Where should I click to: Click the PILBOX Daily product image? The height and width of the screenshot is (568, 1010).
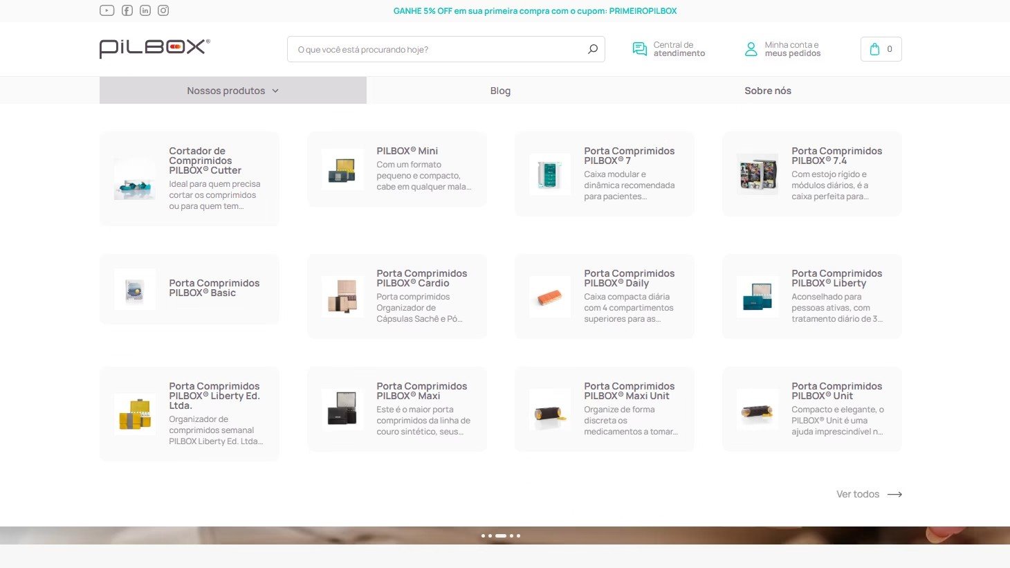point(550,296)
